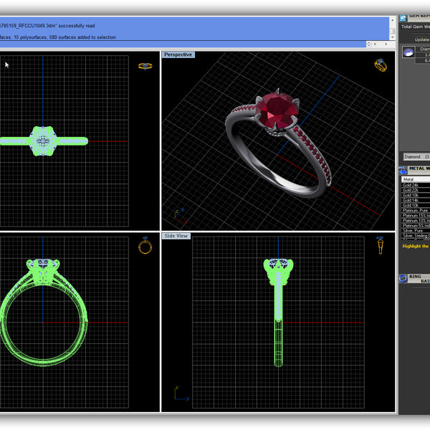The width and height of the screenshot is (430, 430).
Task: Click the command history scrollbar up arrow
Action: 393,21
